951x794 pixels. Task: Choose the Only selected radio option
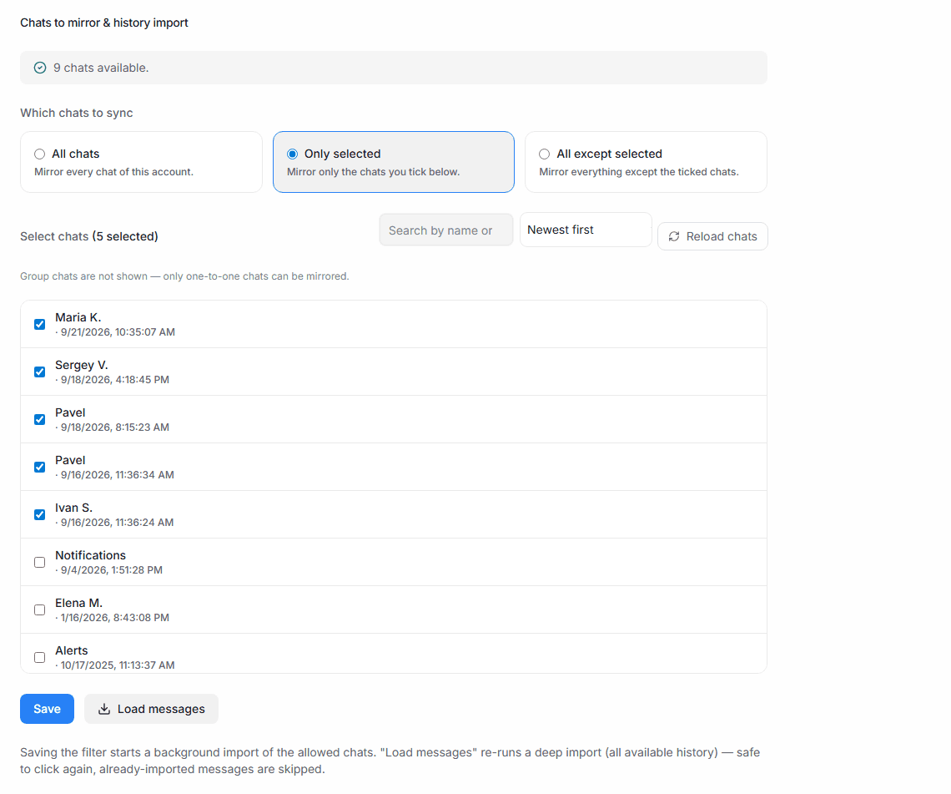(292, 154)
